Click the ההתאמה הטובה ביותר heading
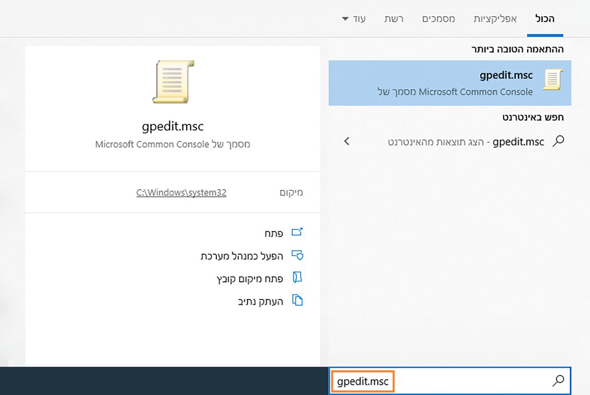590x395 pixels. coord(518,49)
